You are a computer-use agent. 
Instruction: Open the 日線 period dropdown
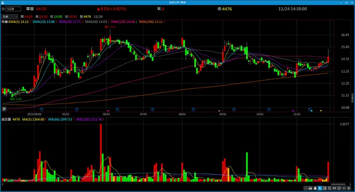click(x=10, y=16)
